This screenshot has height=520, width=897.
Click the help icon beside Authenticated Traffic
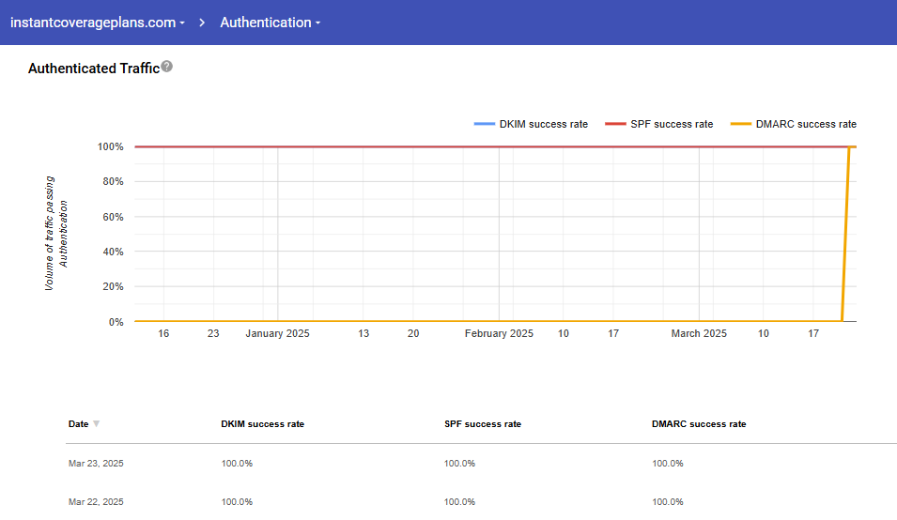pyautogui.click(x=166, y=67)
